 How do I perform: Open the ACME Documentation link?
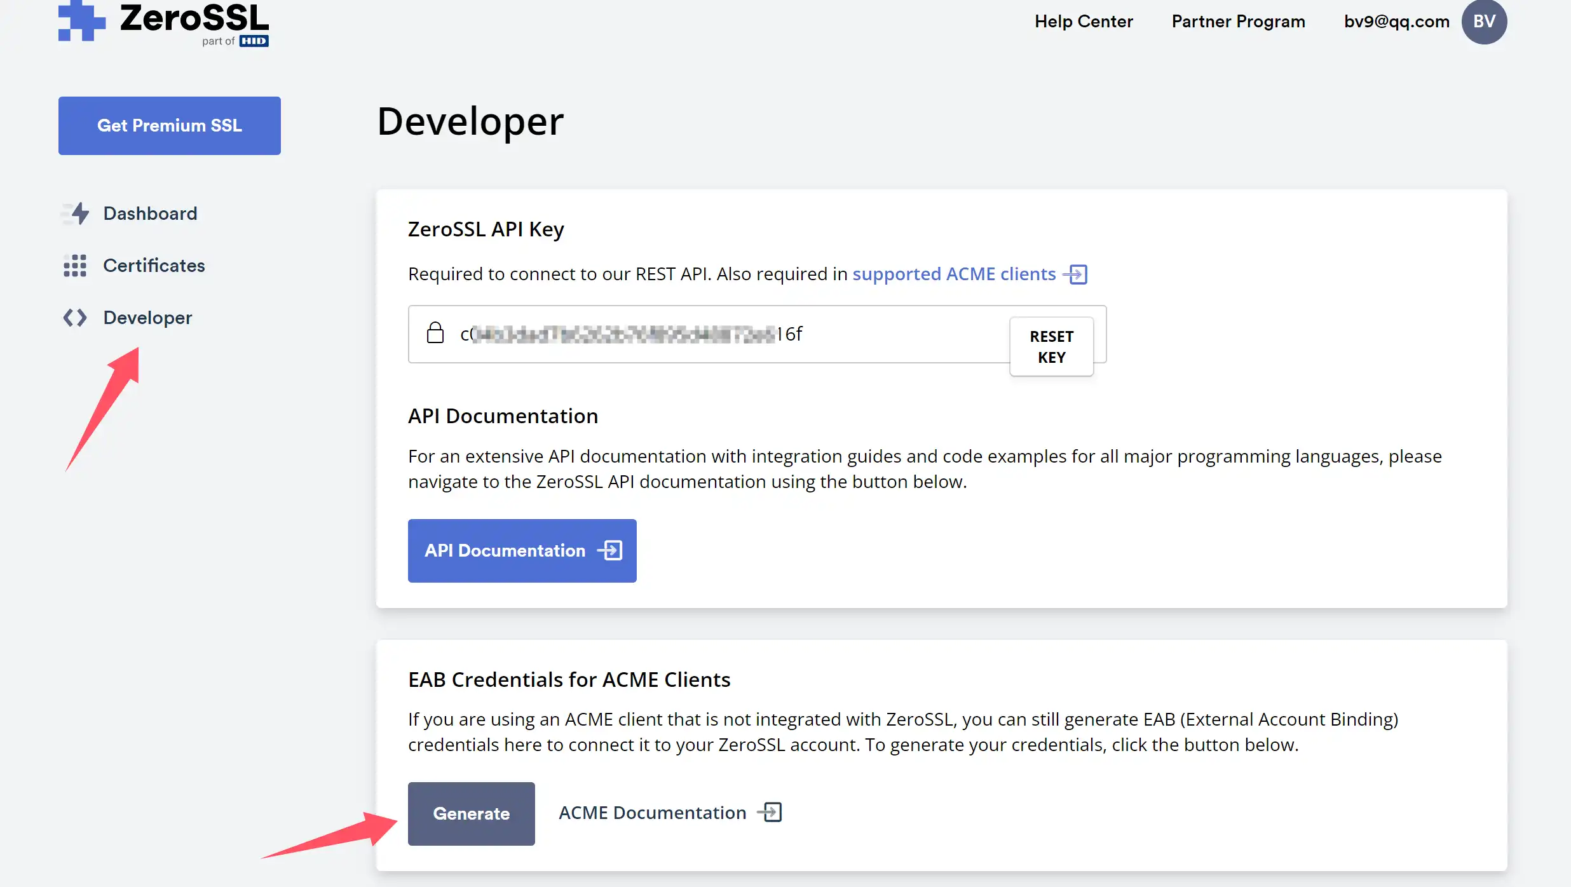point(653,813)
